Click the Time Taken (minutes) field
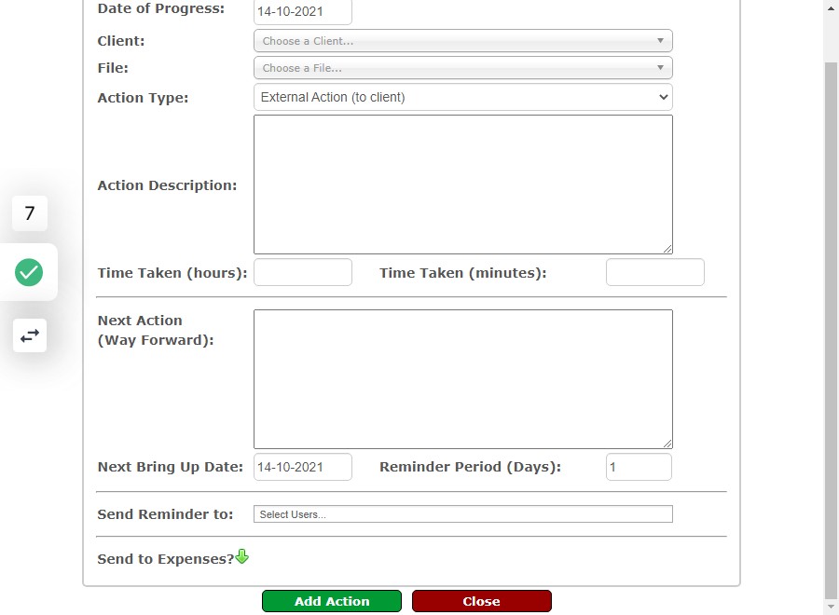Image resolution: width=839 pixels, height=615 pixels. pos(655,272)
